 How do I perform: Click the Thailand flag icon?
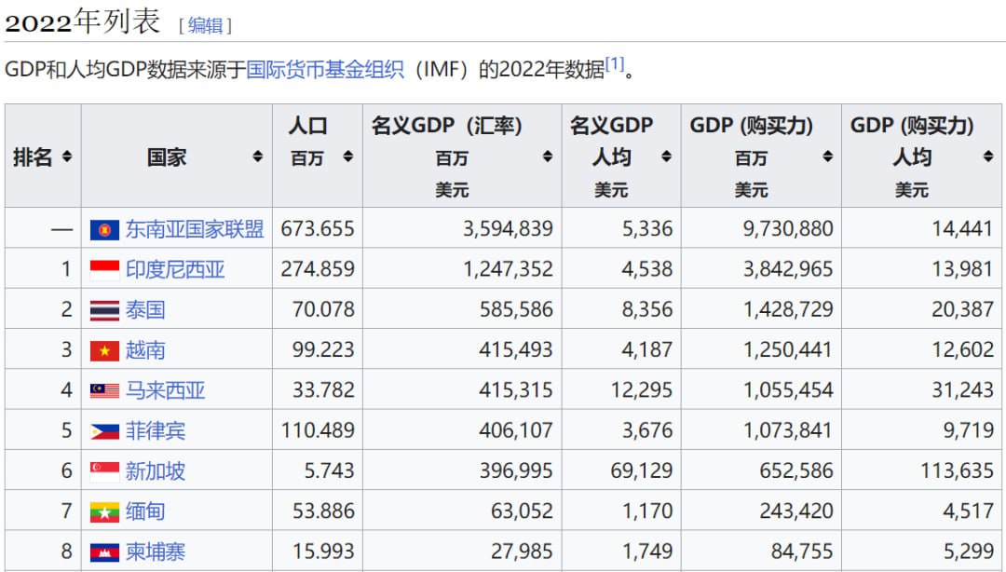(x=104, y=310)
